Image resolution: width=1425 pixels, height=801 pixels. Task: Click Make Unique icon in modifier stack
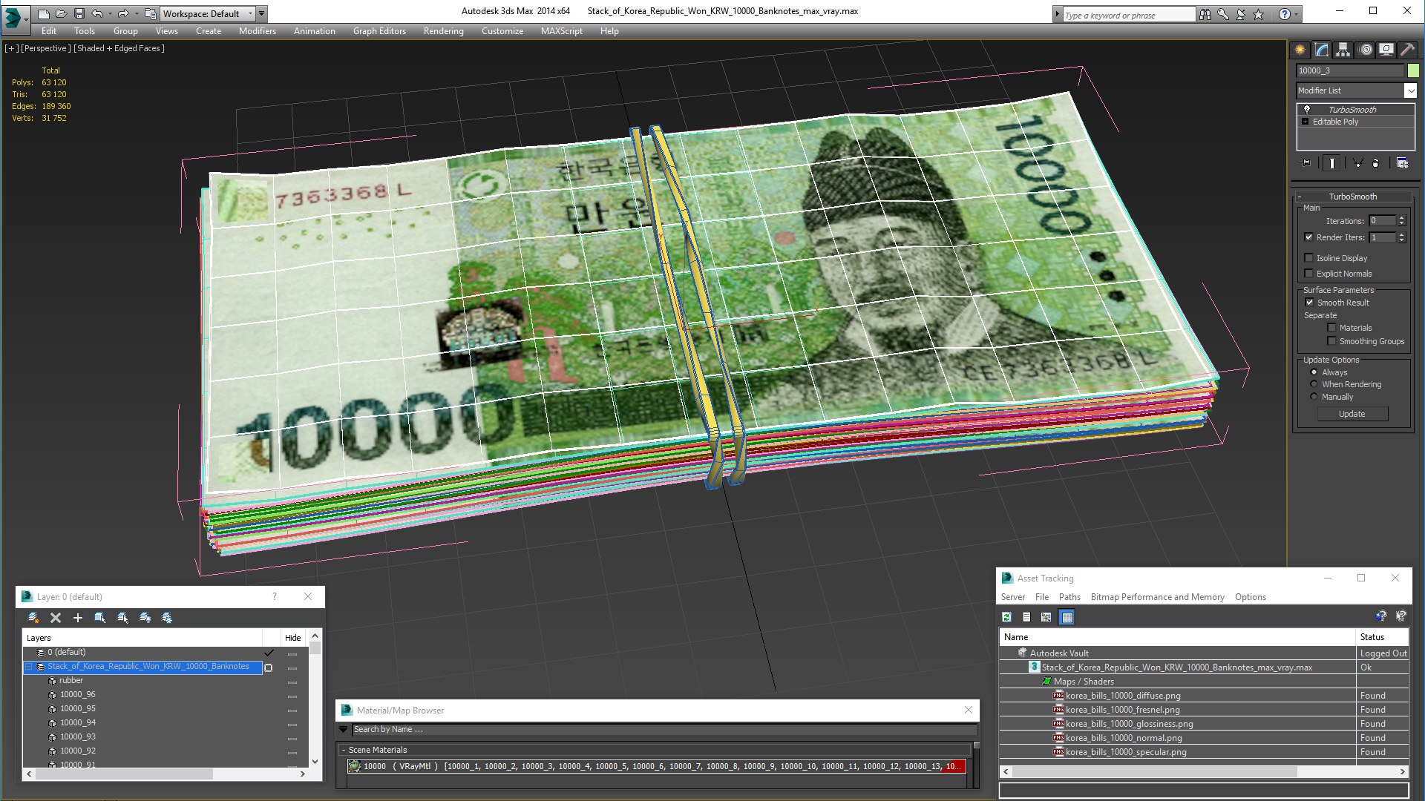[x=1357, y=163]
